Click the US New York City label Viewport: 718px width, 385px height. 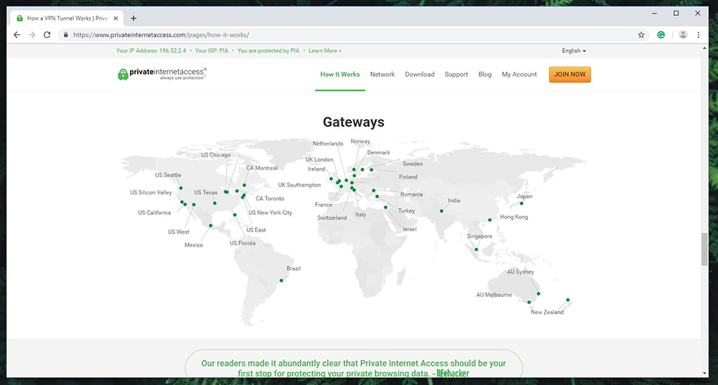tap(270, 213)
